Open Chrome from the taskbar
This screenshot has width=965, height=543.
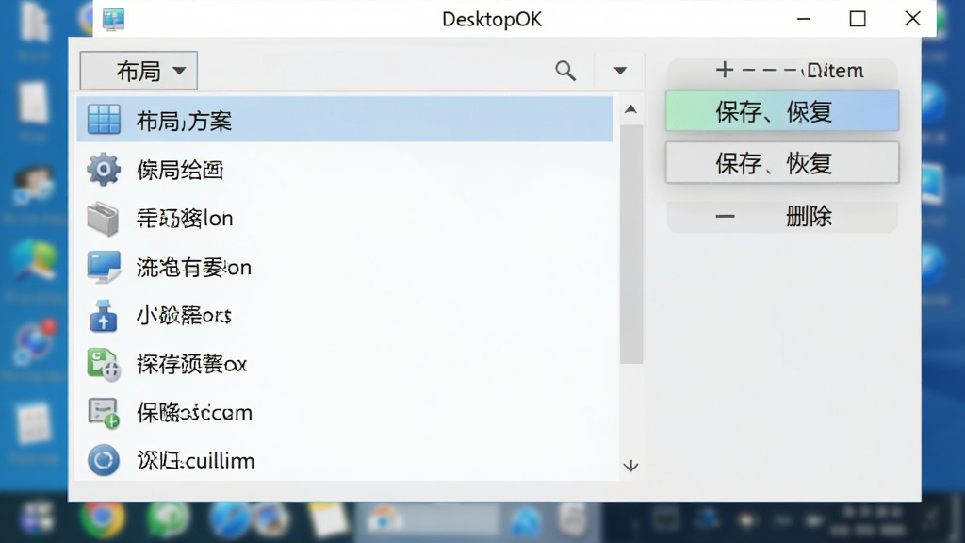pos(102,519)
